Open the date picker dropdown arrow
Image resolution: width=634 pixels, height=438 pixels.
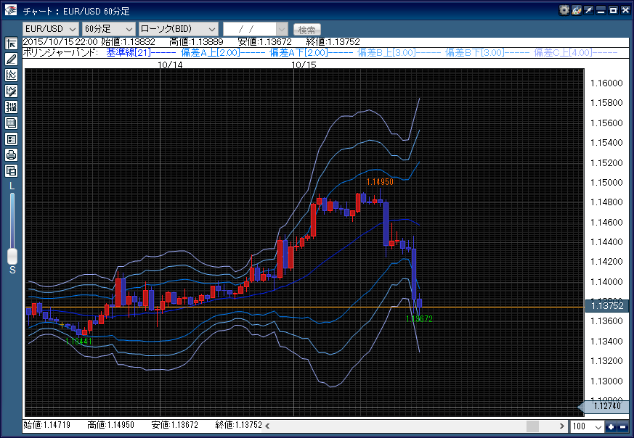coord(282,29)
